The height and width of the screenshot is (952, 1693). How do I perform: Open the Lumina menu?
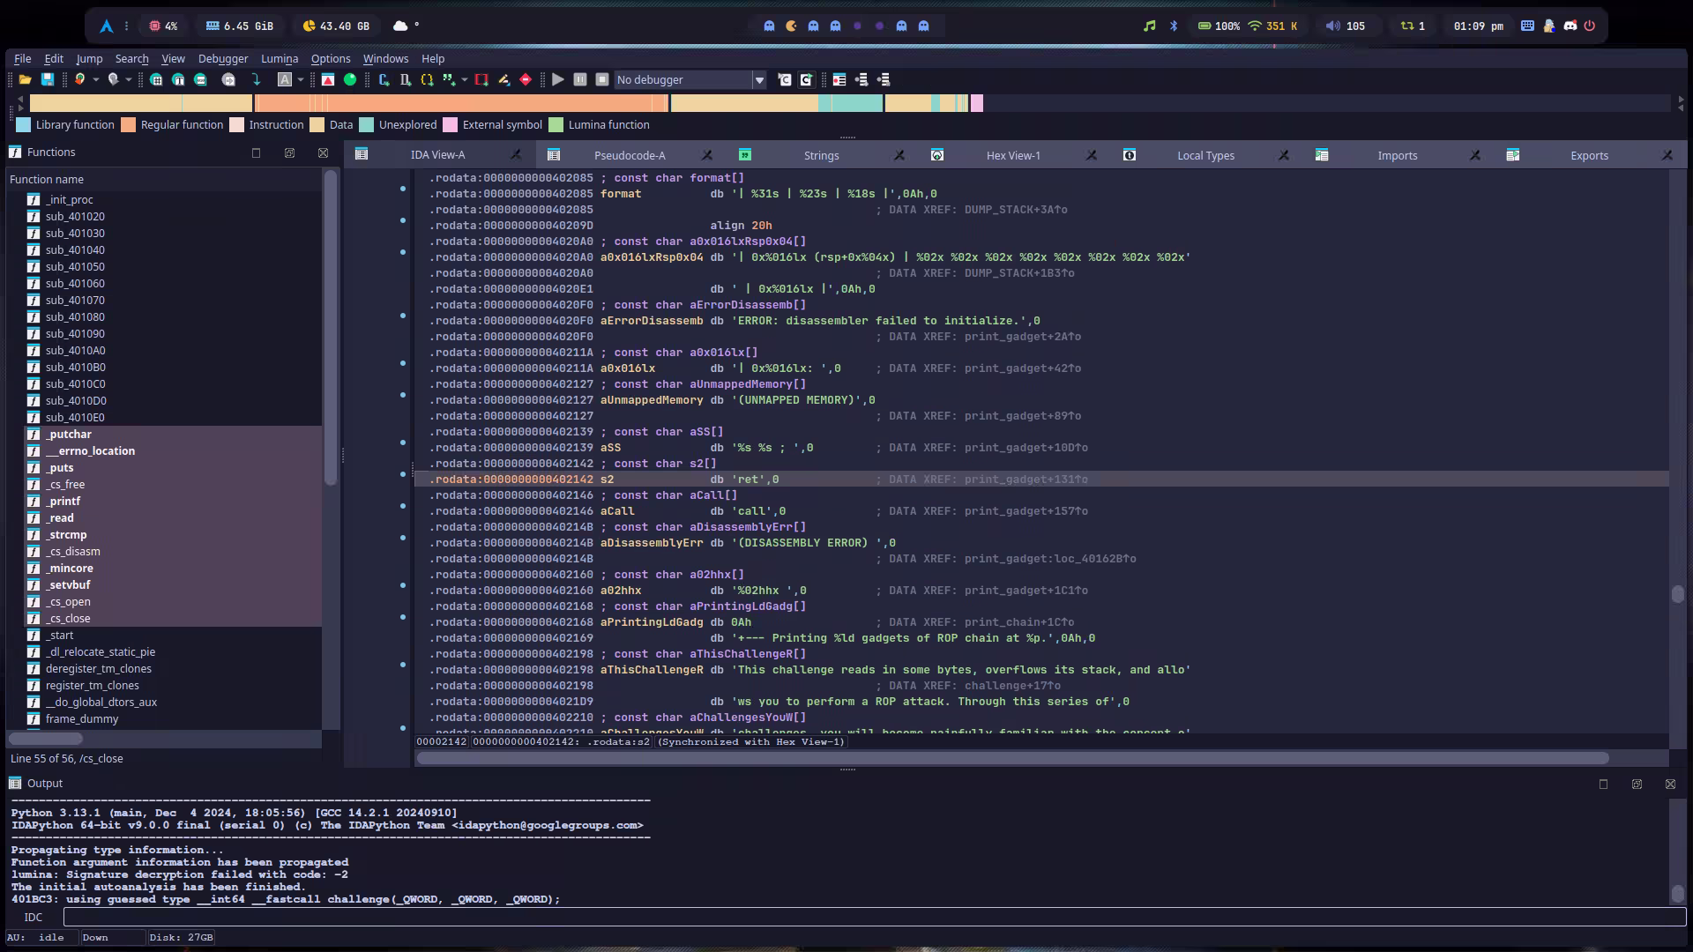point(279,58)
